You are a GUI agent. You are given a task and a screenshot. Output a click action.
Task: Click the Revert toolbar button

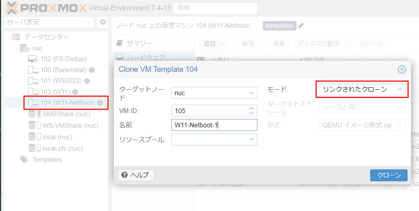372,44
